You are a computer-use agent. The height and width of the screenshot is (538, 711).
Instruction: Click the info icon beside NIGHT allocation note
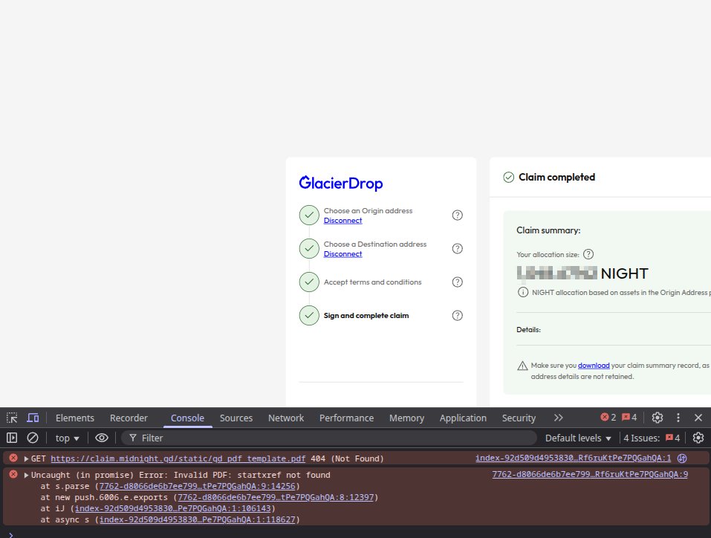coord(523,292)
